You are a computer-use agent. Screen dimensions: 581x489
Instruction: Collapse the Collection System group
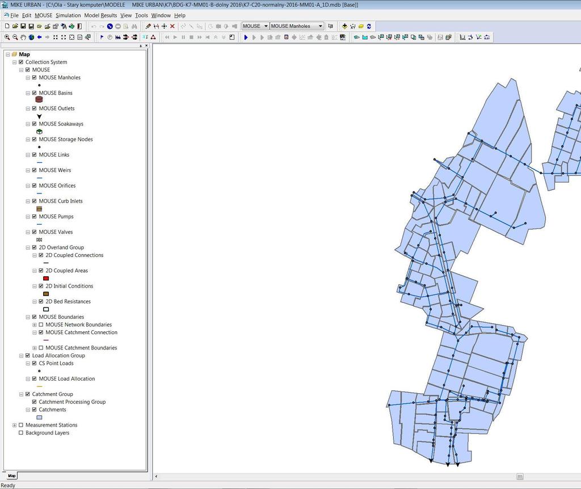(x=14, y=62)
